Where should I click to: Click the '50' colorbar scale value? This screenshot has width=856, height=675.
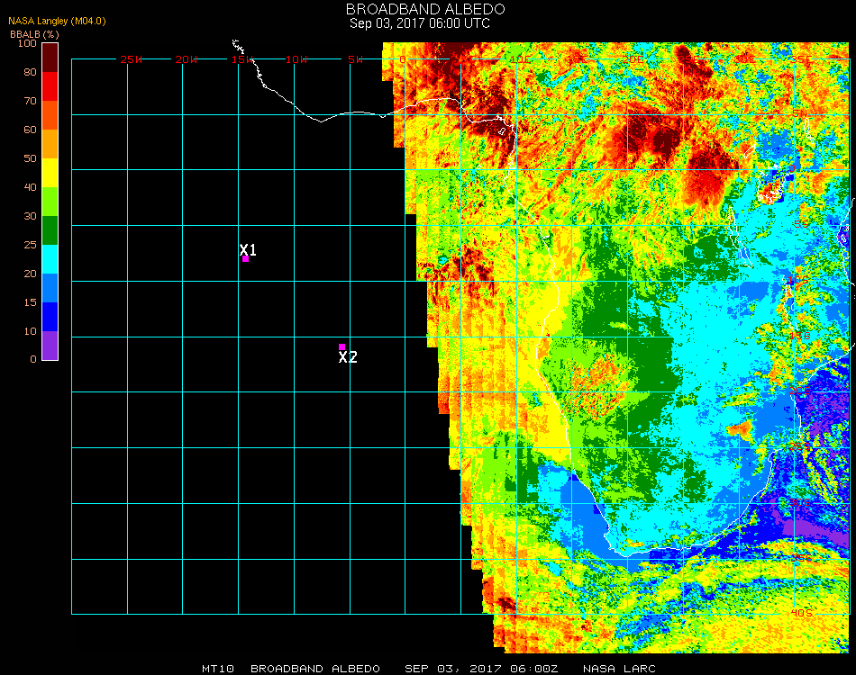coord(30,158)
